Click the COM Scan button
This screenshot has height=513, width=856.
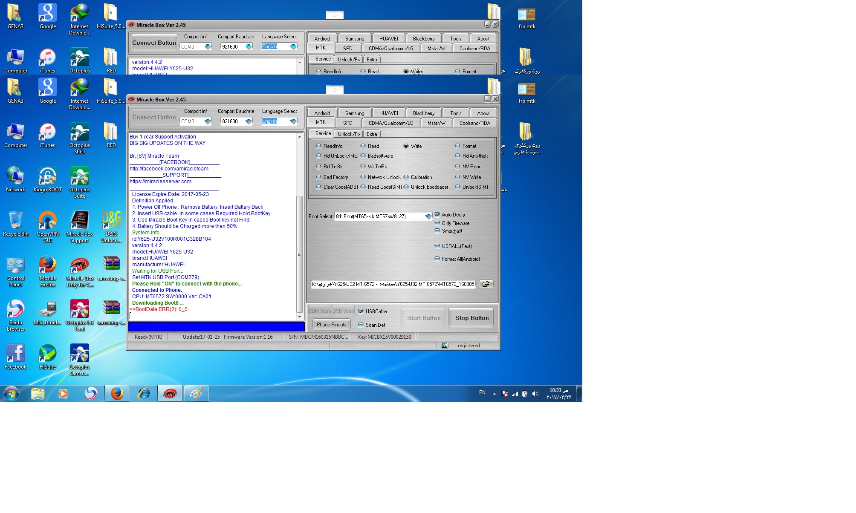(x=320, y=311)
